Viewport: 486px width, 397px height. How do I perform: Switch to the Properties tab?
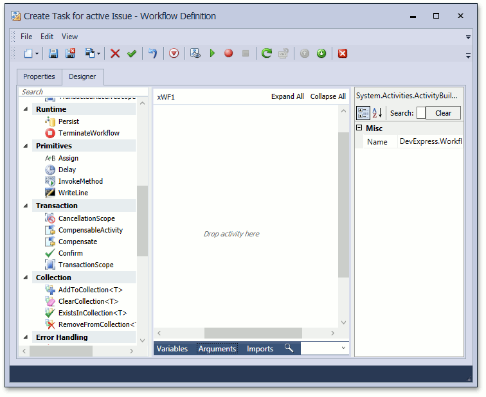point(39,77)
